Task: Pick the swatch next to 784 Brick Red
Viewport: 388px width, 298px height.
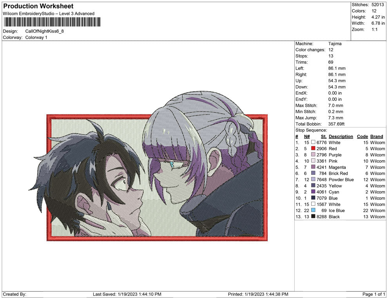Action: coord(313,173)
